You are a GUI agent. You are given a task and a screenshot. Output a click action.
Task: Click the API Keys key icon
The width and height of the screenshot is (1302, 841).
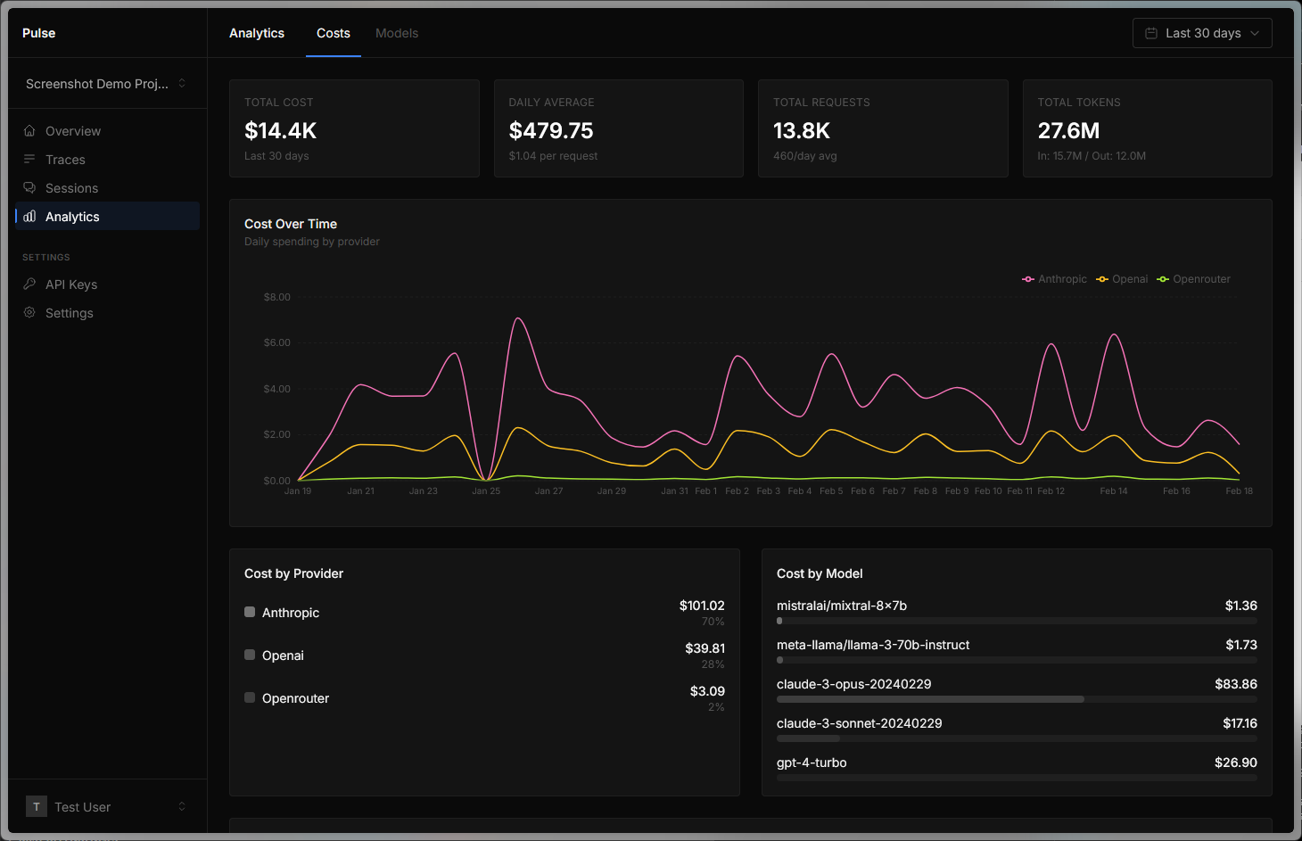coord(29,284)
